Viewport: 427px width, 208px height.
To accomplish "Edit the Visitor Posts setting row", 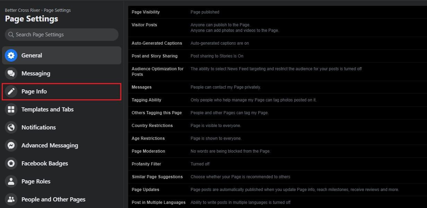I will [x=278, y=28].
